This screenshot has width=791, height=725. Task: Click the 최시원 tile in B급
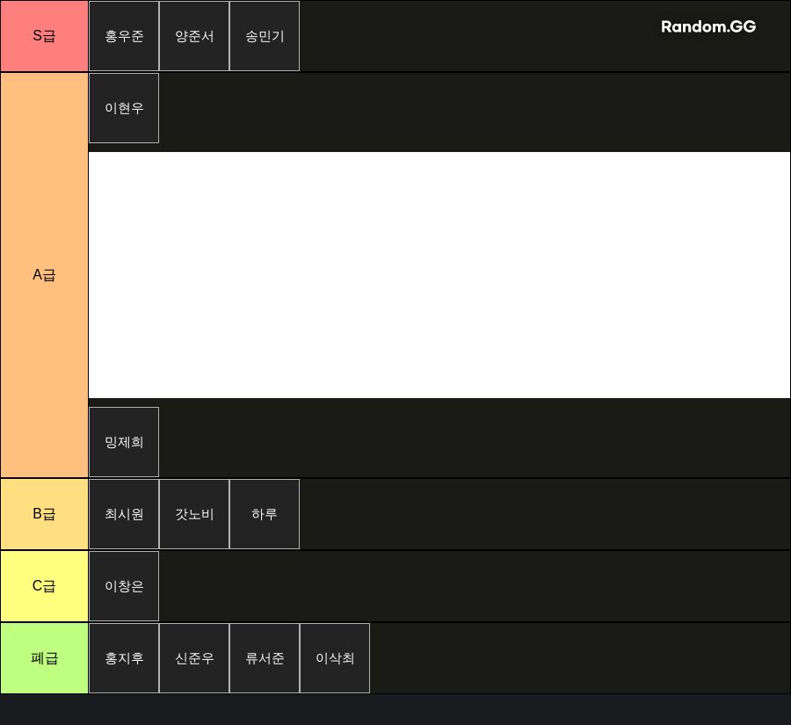click(x=124, y=514)
